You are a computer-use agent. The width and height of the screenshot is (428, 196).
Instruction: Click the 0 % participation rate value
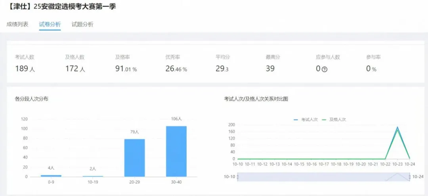(x=371, y=69)
